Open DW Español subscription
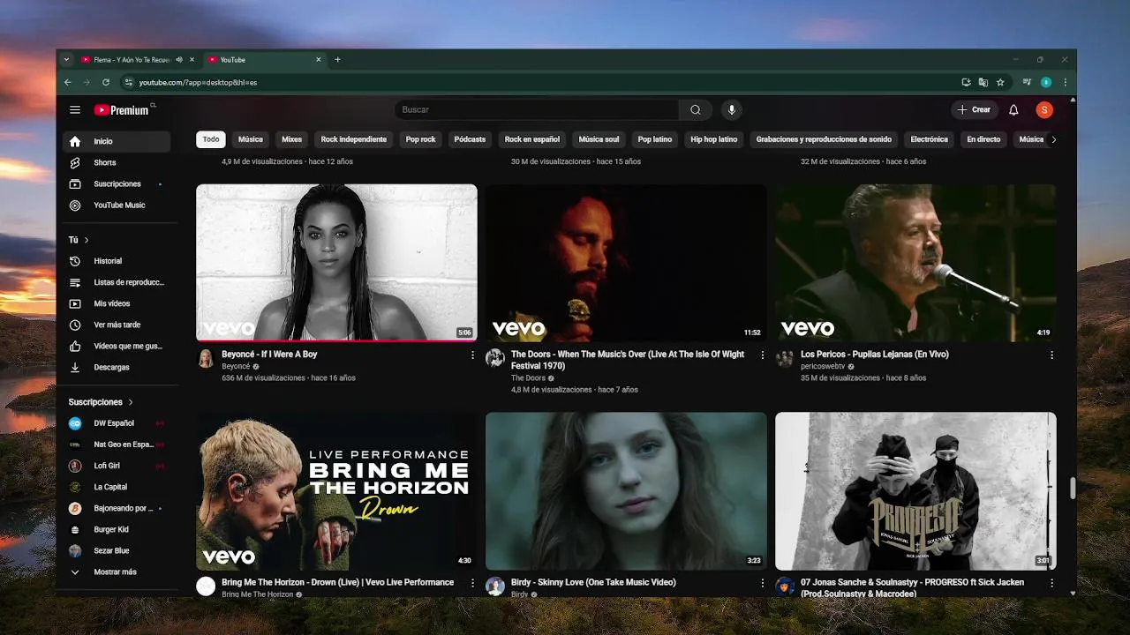Screen dimensions: 1130x635 pos(117,423)
